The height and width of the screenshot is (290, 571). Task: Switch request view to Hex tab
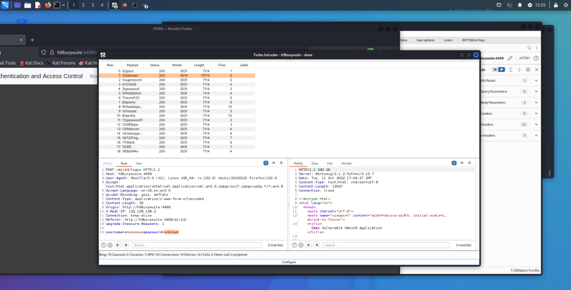click(x=139, y=164)
